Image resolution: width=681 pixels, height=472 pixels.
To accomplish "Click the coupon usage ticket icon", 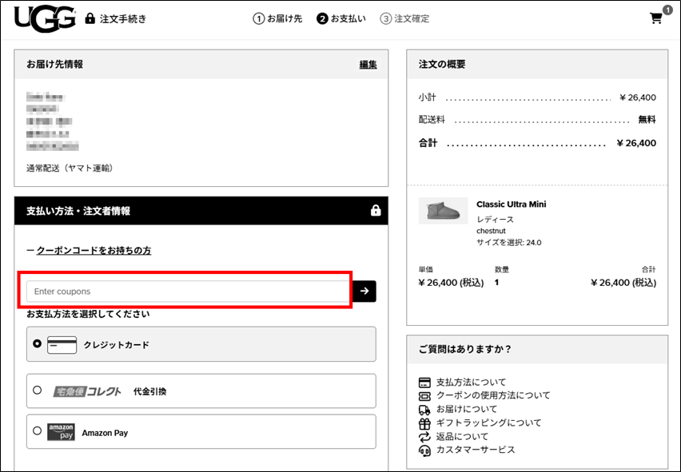I will (424, 396).
